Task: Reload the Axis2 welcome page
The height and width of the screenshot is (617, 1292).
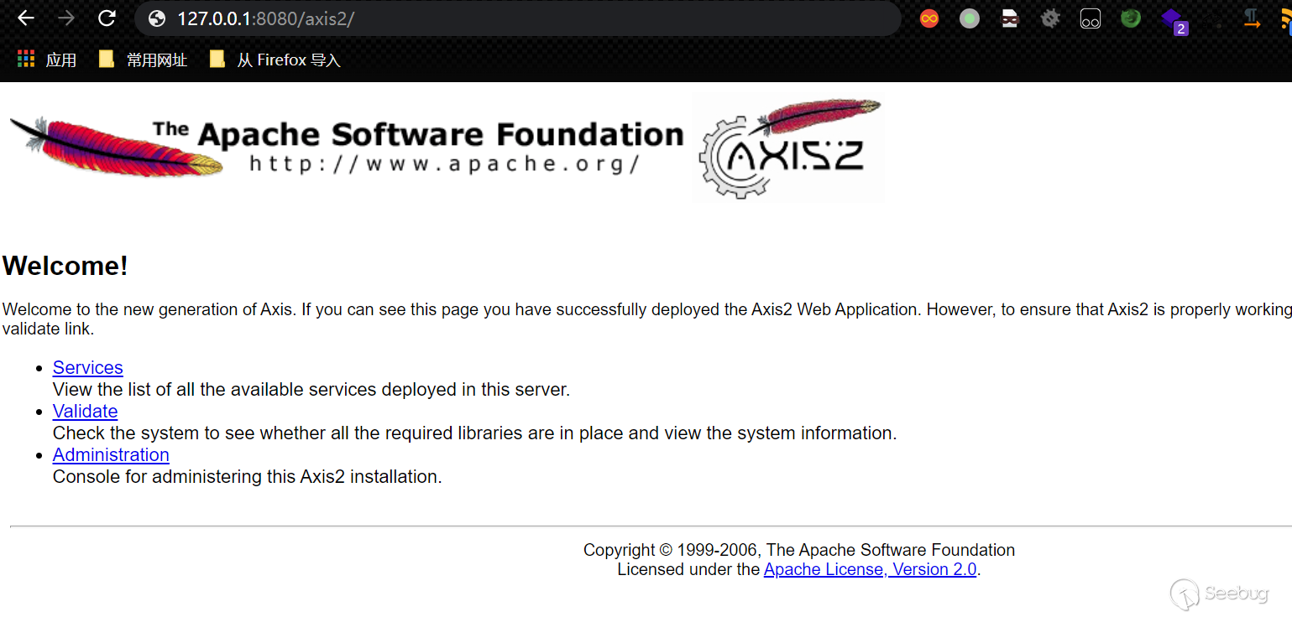Action: click(x=107, y=18)
